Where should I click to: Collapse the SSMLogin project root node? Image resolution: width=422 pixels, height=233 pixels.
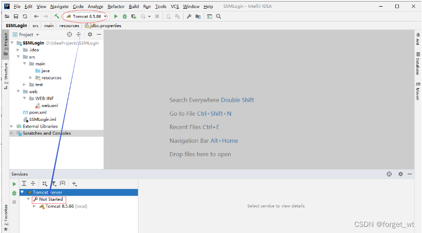[12, 43]
